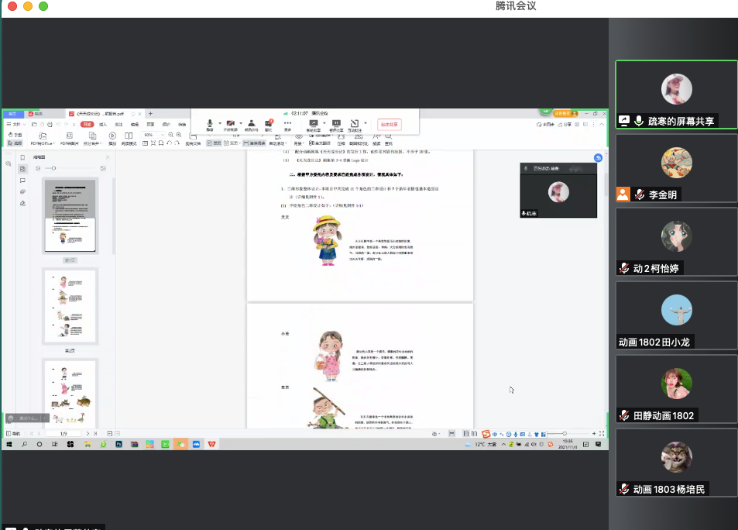Expand microphone options arrow beside mute
The width and height of the screenshot is (738, 530).
point(219,123)
